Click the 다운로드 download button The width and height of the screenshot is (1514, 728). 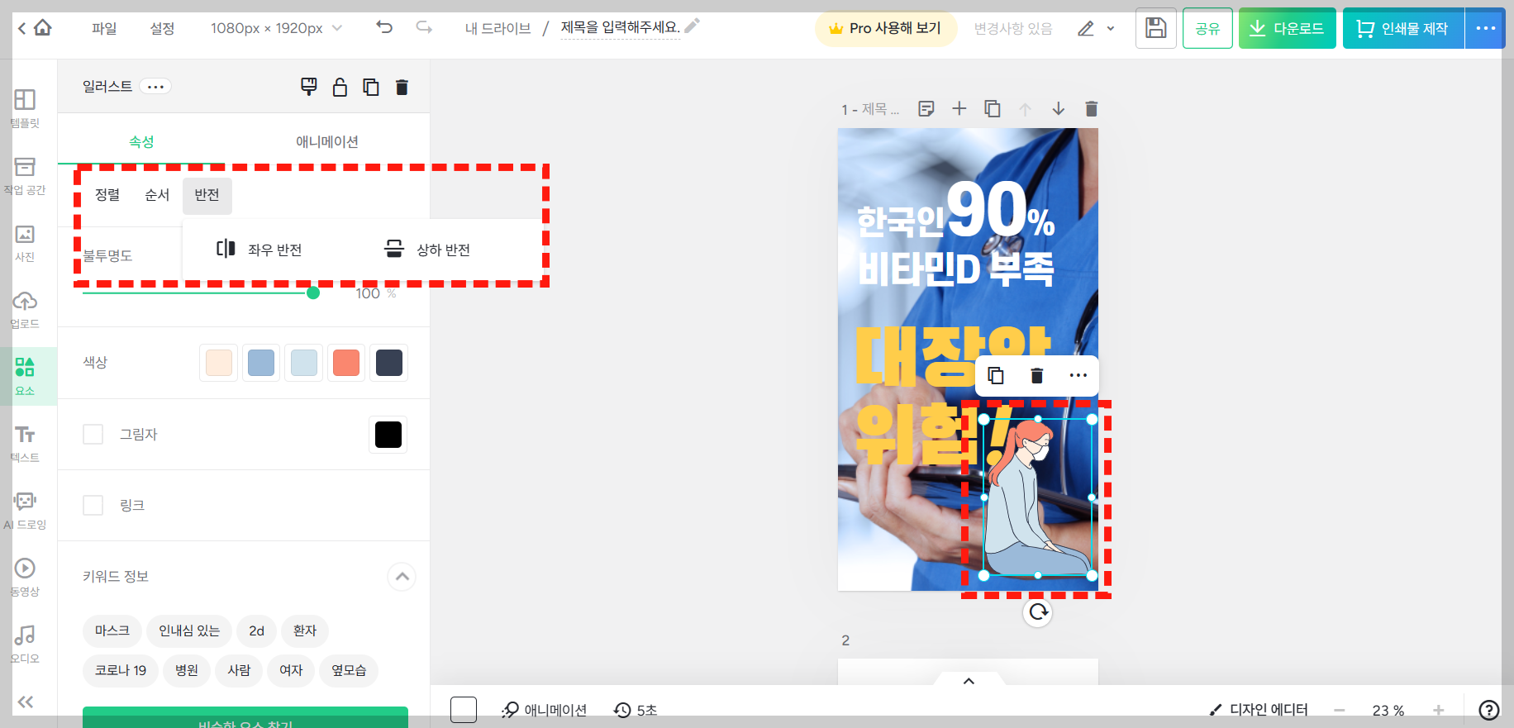tap(1287, 28)
